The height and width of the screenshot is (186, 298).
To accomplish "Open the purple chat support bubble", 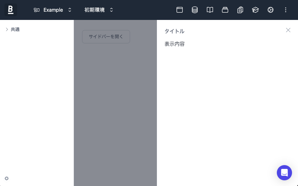I will point(284,173).
